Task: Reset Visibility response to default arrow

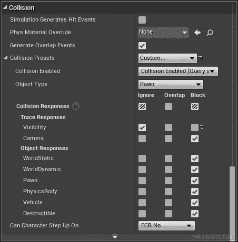Action: 202,127
